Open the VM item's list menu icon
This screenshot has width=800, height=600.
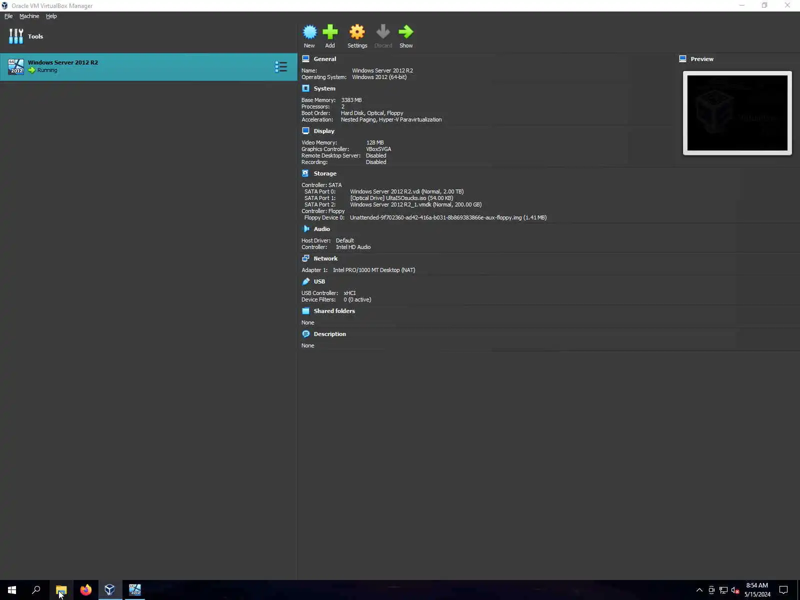pyautogui.click(x=281, y=66)
